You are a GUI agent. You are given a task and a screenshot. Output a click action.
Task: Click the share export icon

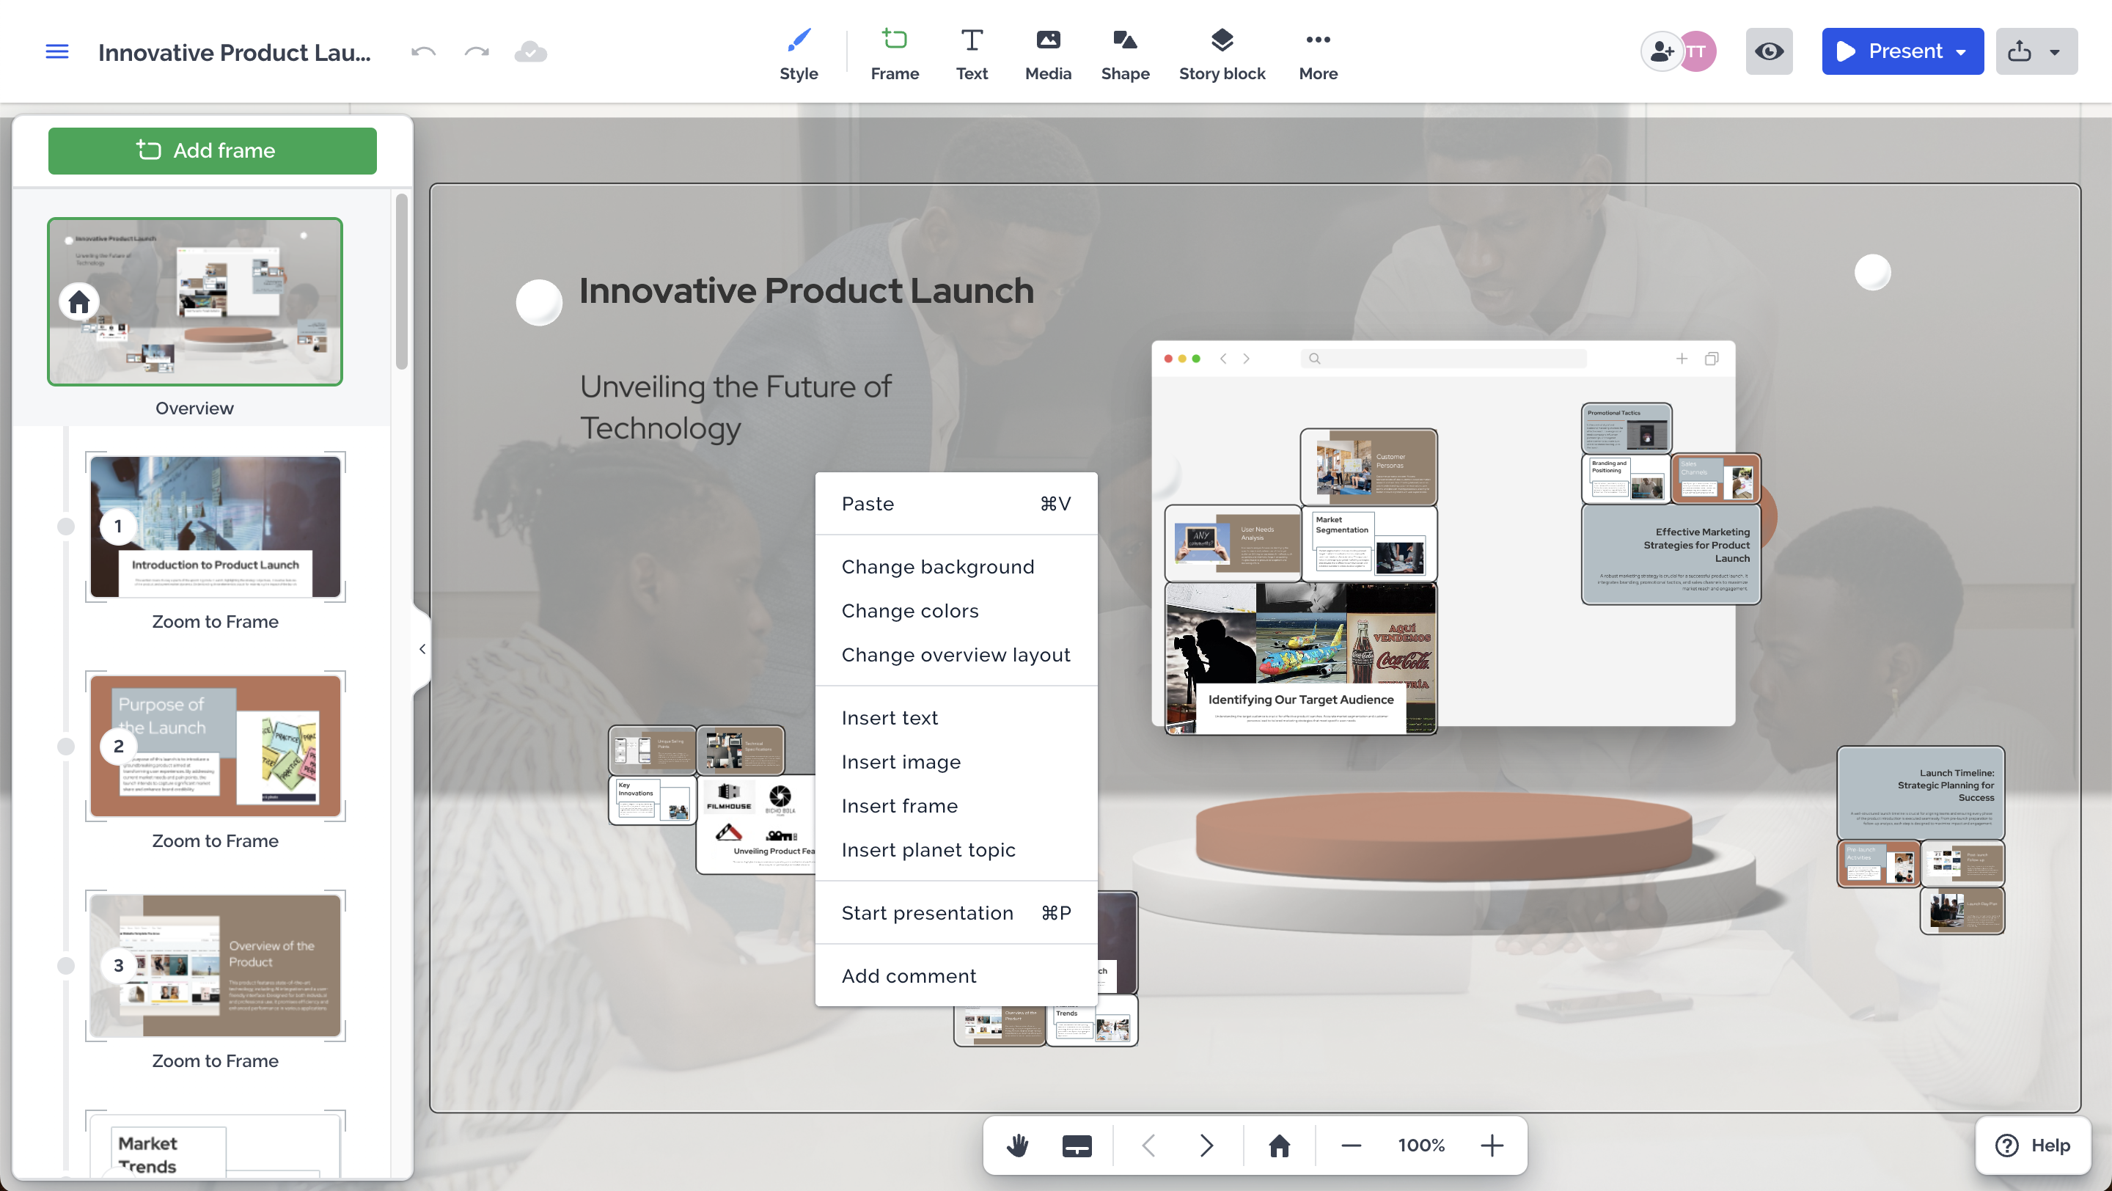point(2020,51)
